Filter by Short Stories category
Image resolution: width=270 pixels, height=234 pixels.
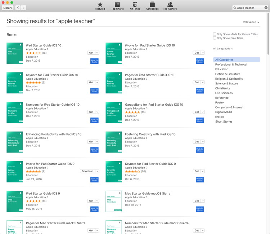click(224, 122)
